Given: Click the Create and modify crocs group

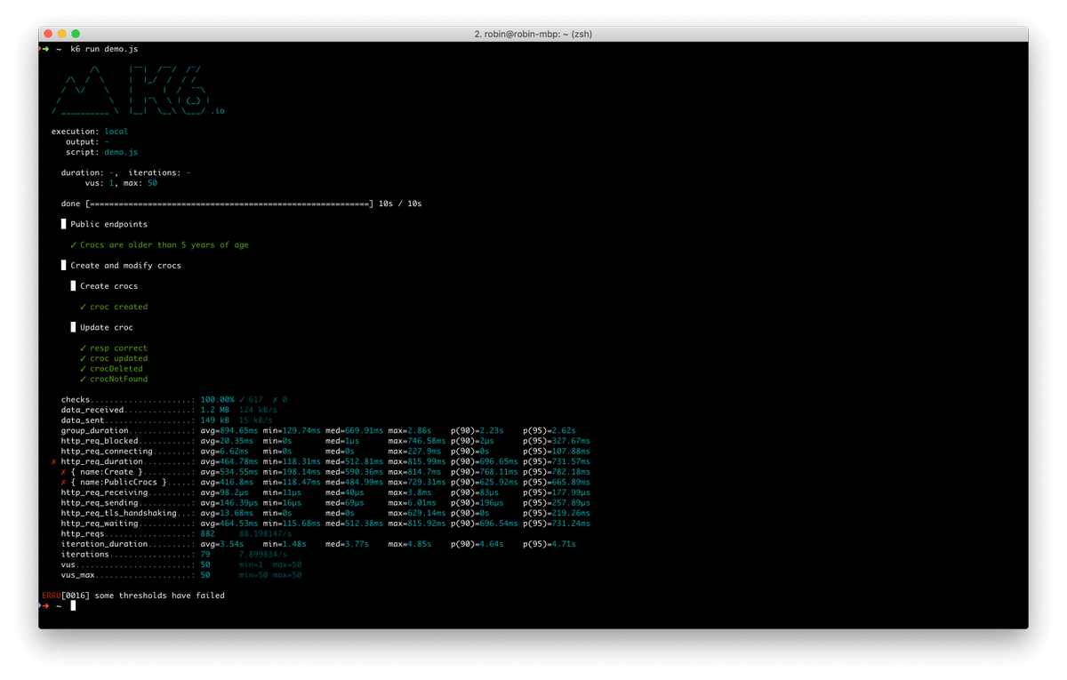Looking at the screenshot, I should coord(125,265).
